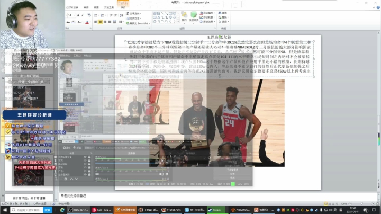The image size is (381, 214).
Task: Increase the list indent level
Action: pos(115,15)
